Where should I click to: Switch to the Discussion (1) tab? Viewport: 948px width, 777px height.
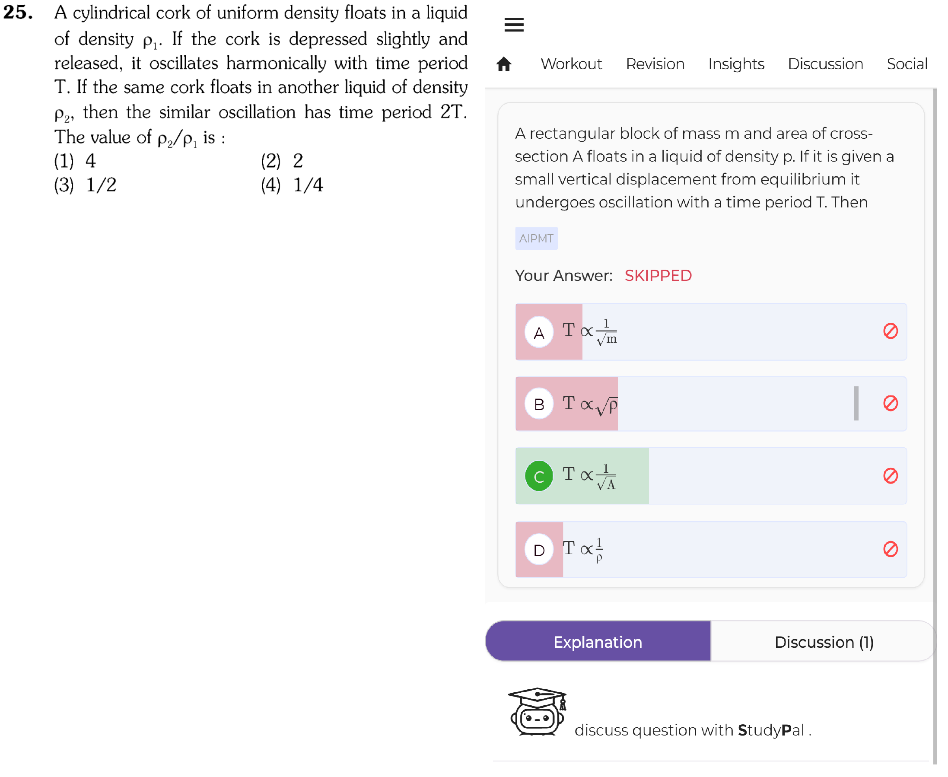(x=824, y=641)
